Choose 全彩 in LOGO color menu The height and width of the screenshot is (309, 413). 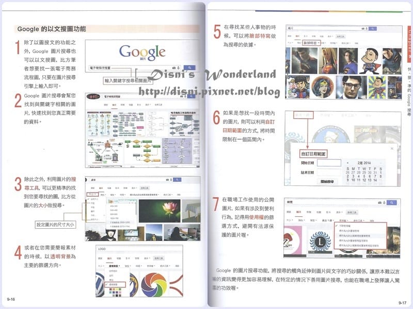pos(112,276)
